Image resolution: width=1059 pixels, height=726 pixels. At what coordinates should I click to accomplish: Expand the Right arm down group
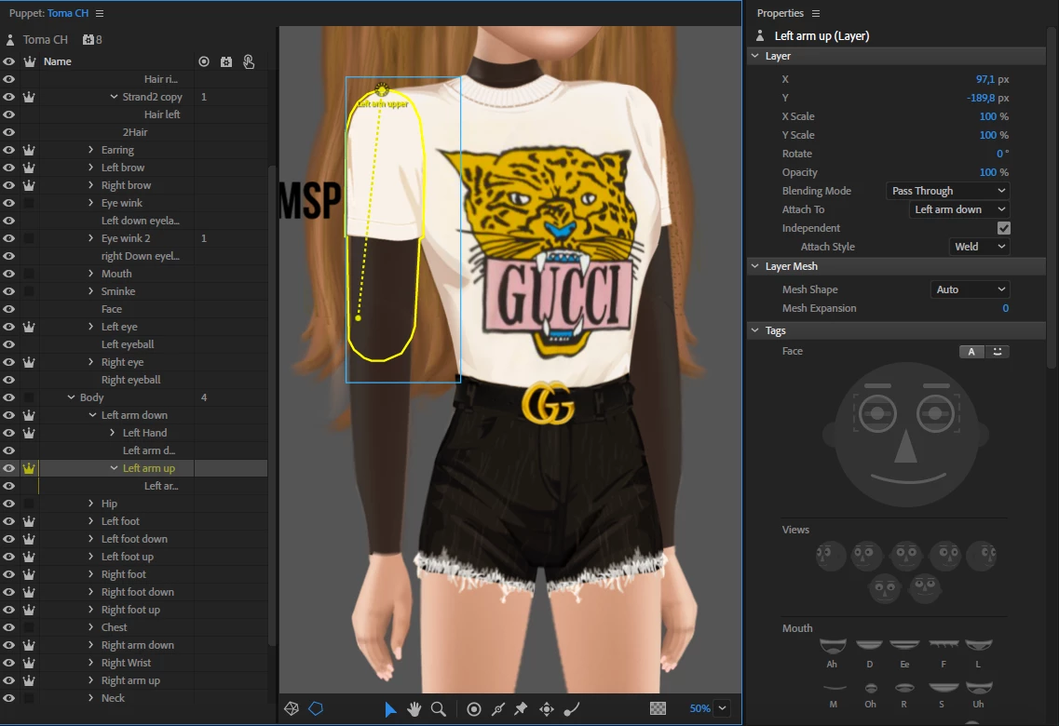(90, 645)
